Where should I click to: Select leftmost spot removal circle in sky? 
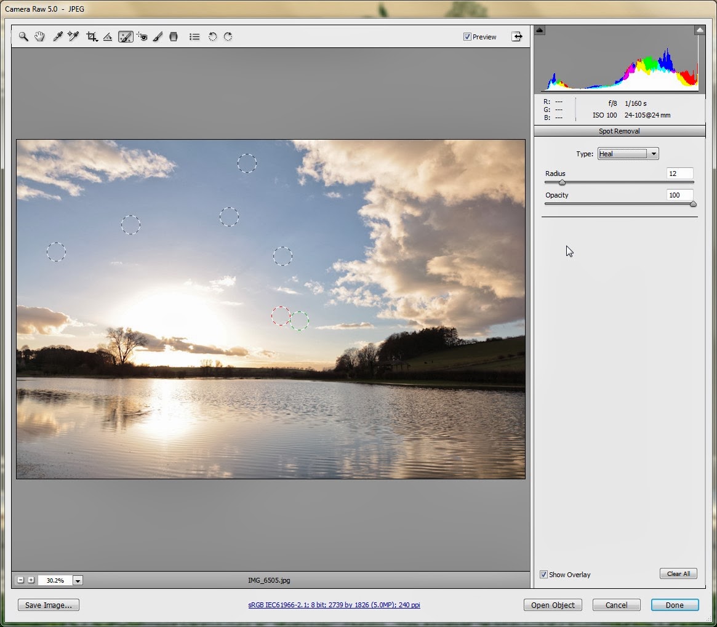point(56,252)
